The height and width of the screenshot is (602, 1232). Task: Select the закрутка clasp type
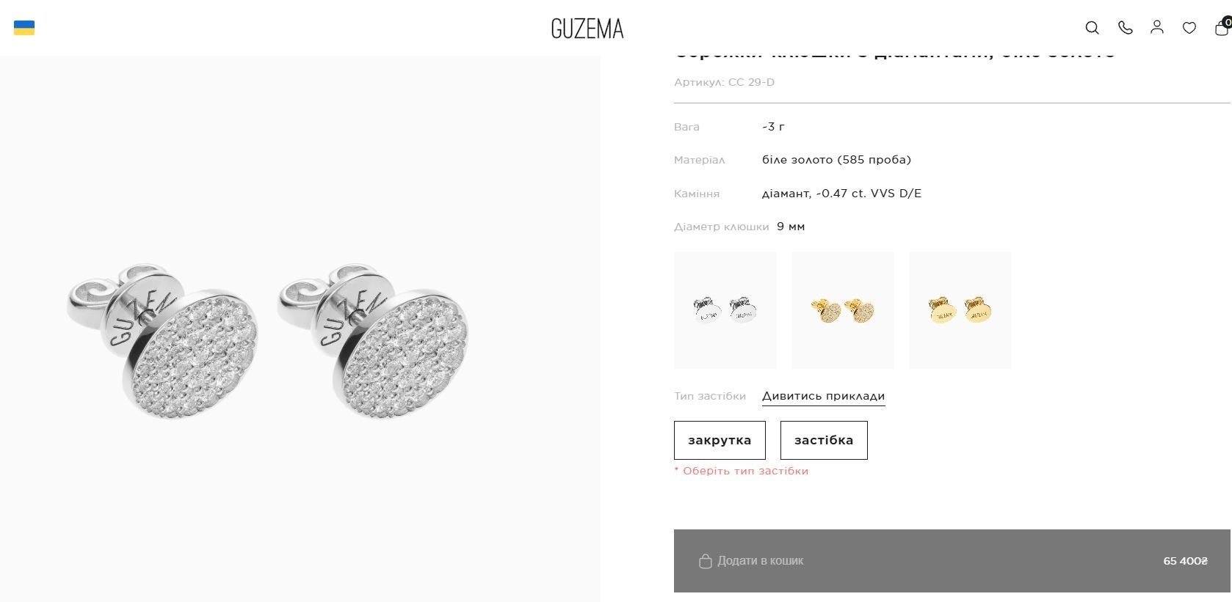(720, 440)
